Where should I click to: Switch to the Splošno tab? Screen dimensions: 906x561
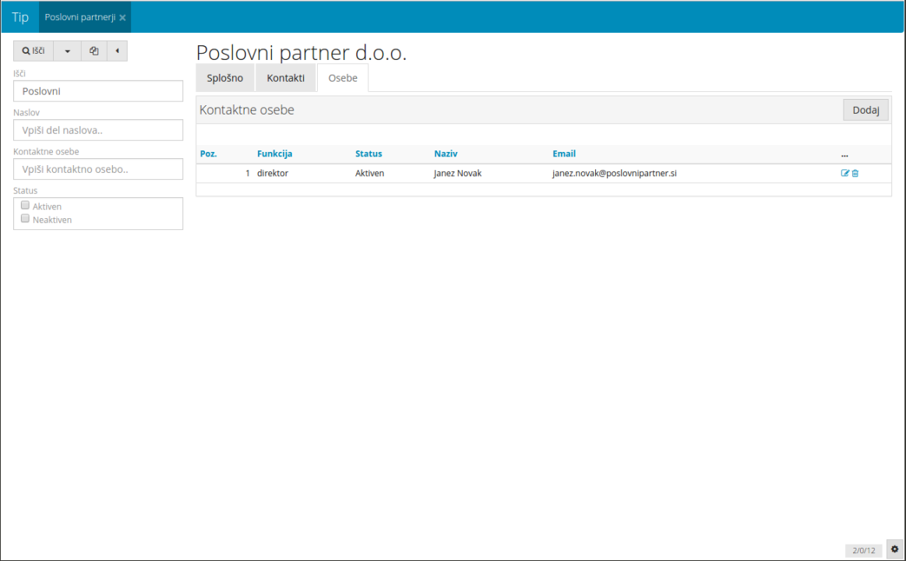coord(225,78)
